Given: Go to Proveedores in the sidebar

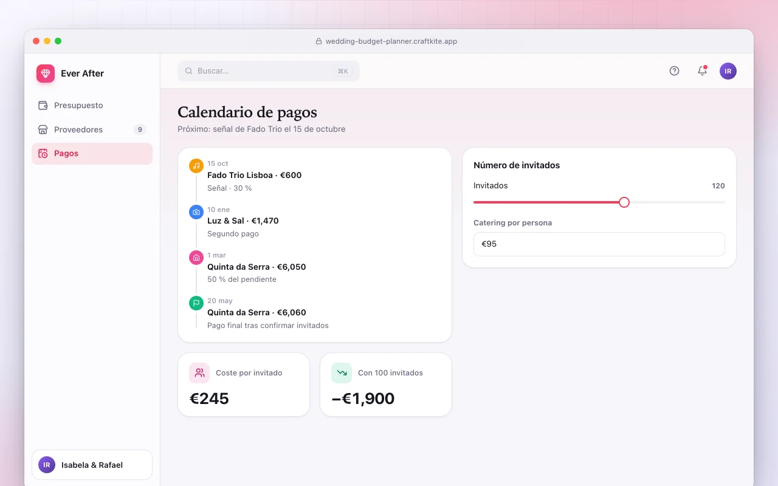Looking at the screenshot, I should pos(92,129).
